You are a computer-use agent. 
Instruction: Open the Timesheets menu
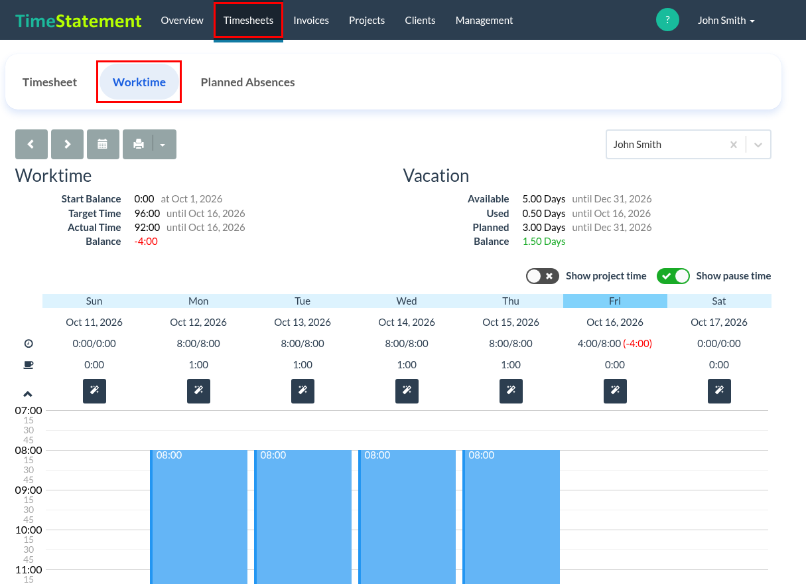(248, 21)
